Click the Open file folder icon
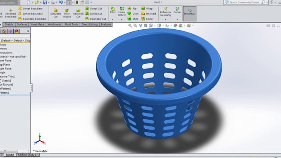 coord(37,2)
